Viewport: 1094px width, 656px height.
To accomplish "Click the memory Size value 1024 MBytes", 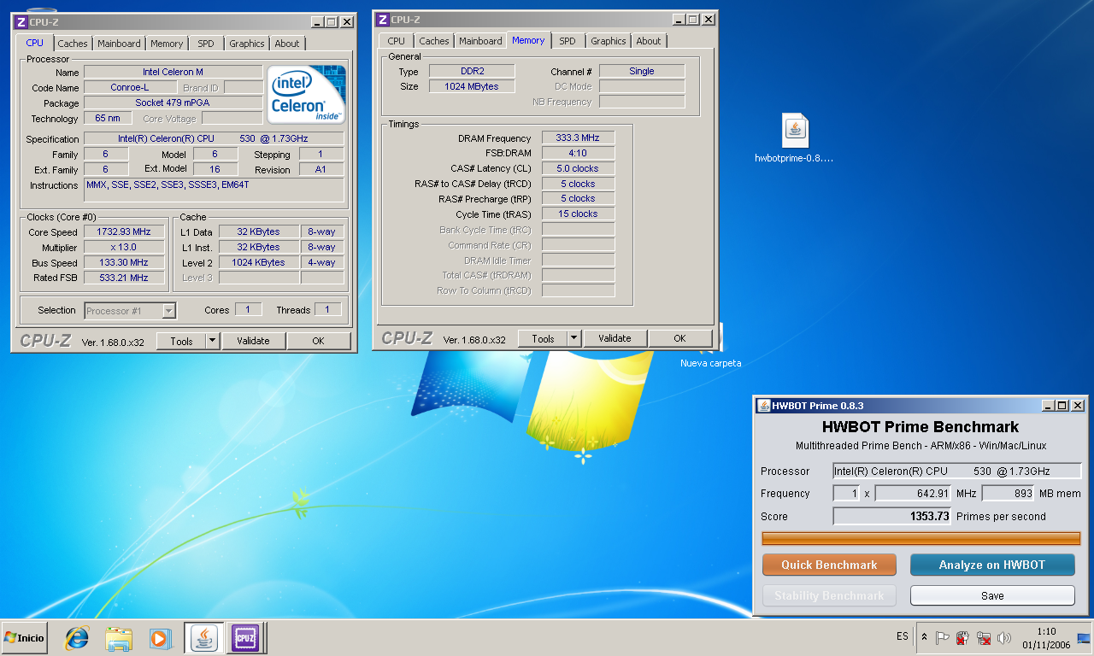I will 471,86.
